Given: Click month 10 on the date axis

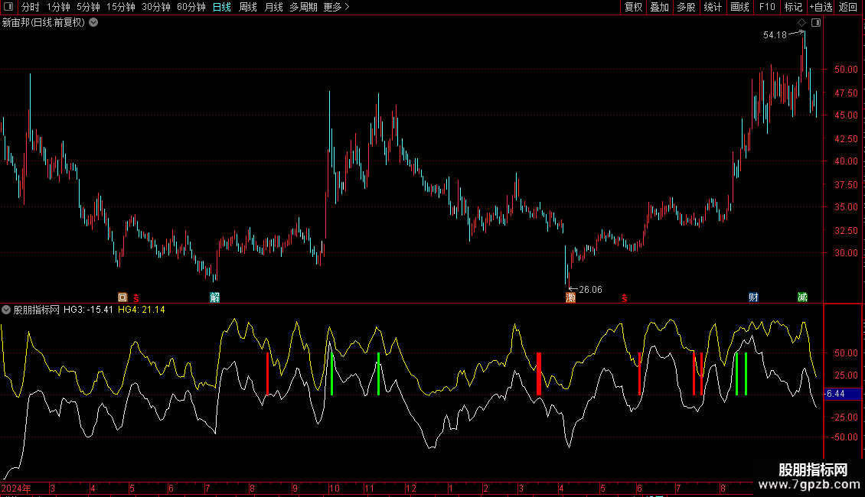Looking at the screenshot, I should click(335, 489).
